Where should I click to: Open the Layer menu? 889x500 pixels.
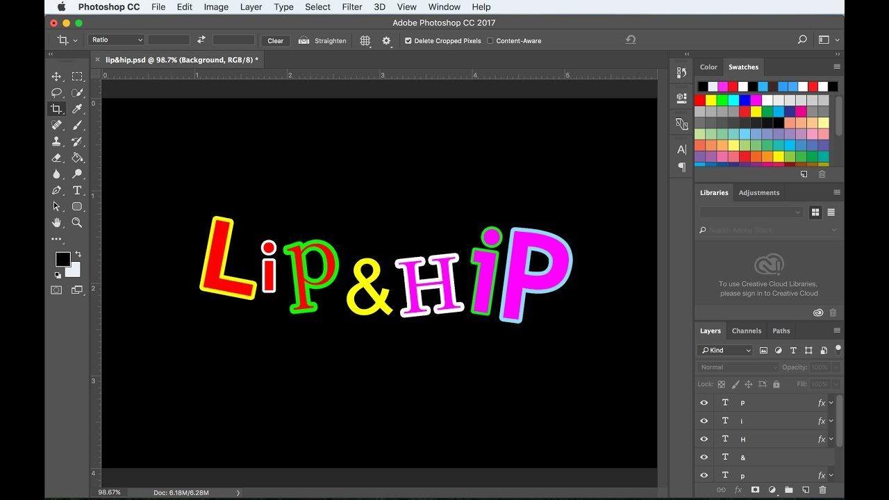(251, 7)
